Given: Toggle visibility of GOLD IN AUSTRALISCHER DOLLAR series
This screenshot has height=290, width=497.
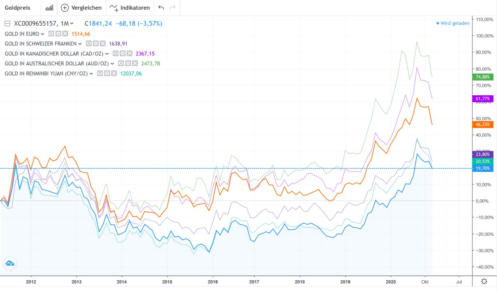Looking at the screenshot, I should (x=120, y=63).
